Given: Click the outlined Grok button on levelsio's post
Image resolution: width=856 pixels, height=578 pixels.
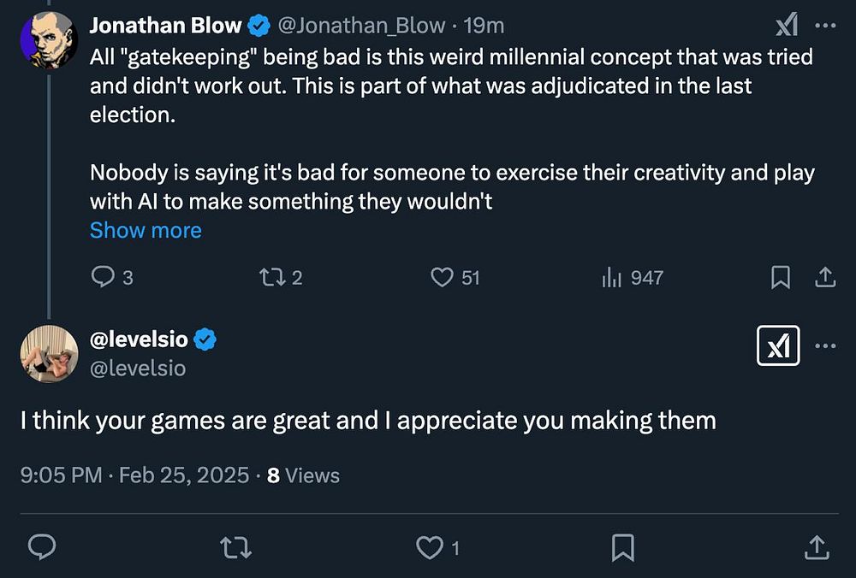Looking at the screenshot, I should [779, 345].
